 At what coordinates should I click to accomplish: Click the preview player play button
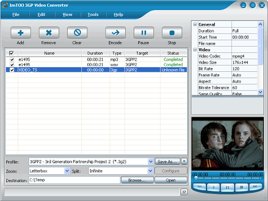(x=213, y=187)
